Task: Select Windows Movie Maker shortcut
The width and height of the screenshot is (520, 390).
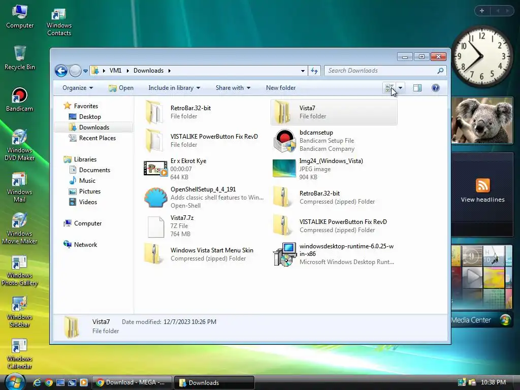Action: 20,229
